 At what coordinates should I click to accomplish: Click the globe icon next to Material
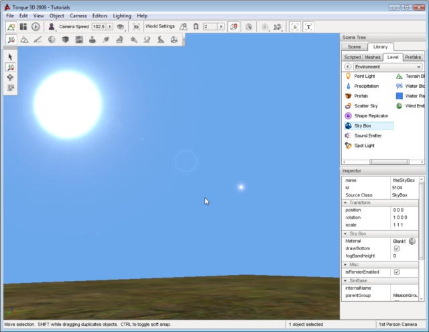[412, 241]
